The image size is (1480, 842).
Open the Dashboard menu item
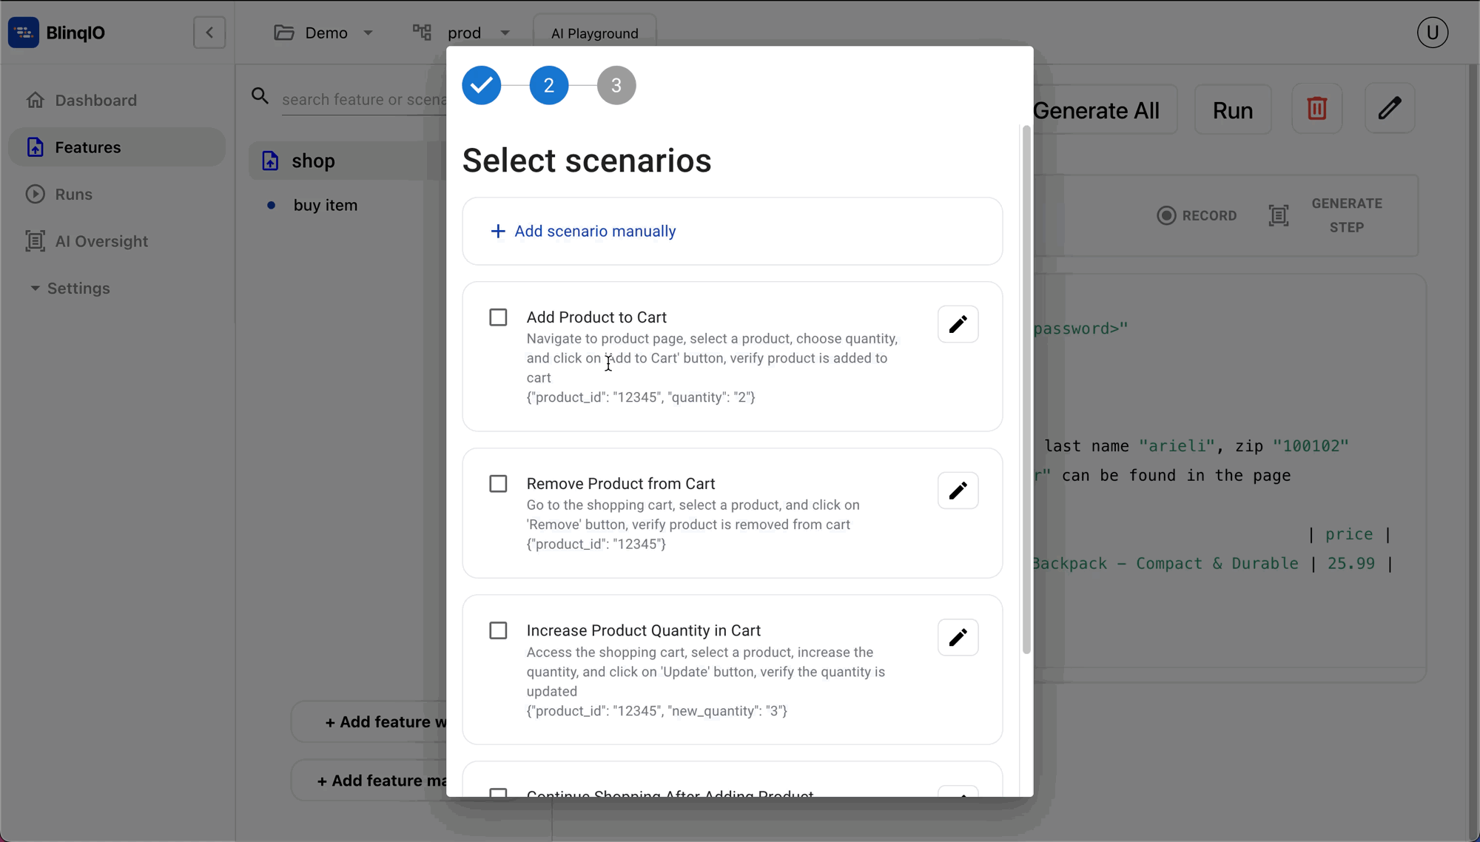tap(95, 100)
